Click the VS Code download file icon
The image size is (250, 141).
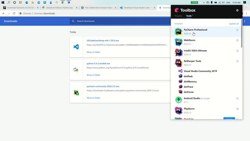click(76, 47)
